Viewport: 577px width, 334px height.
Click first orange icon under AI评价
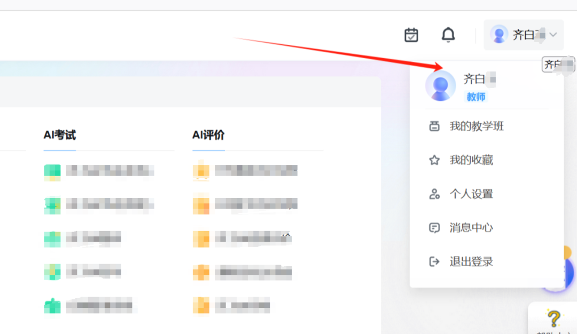[x=201, y=171]
